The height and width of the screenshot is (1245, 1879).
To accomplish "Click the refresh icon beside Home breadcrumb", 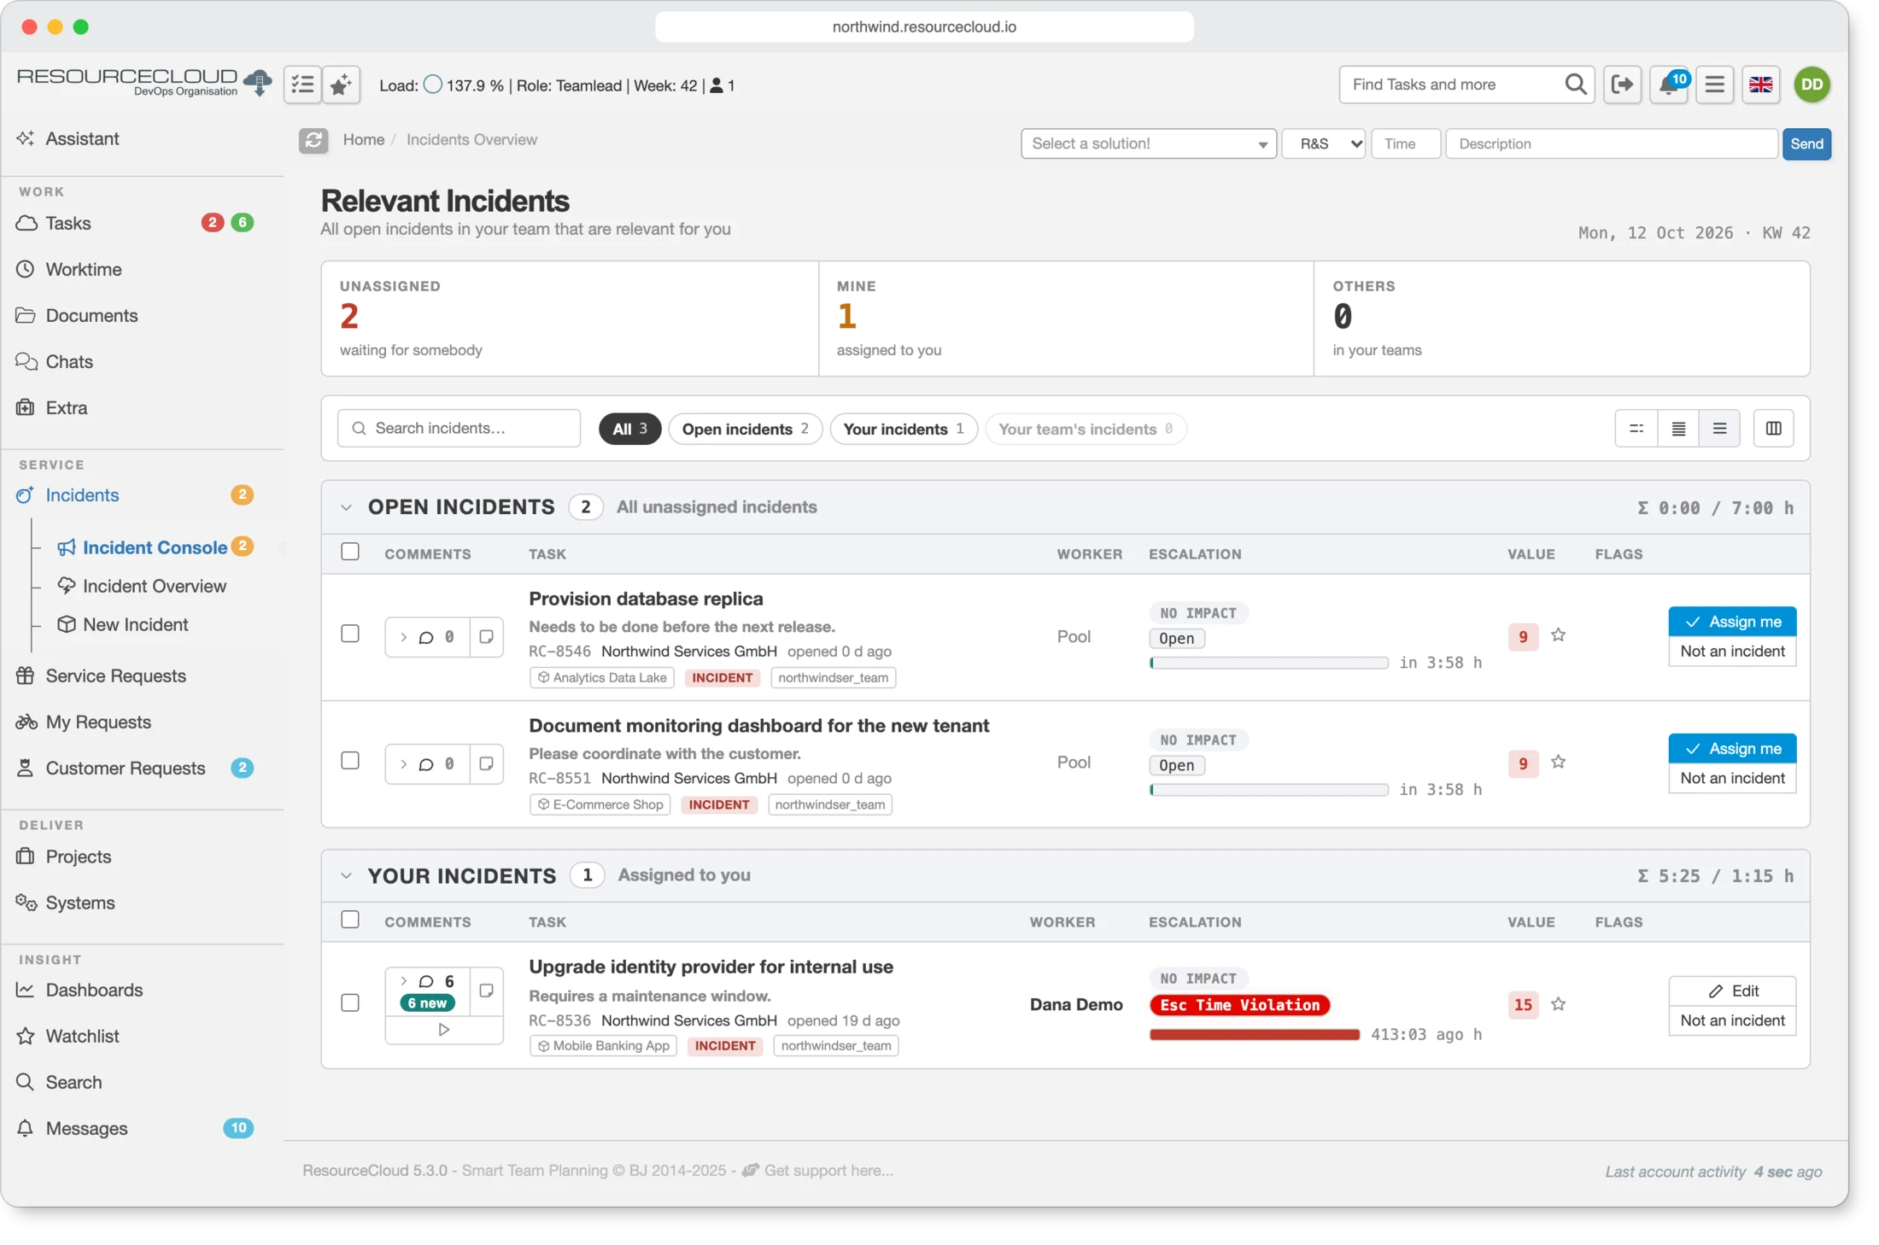I will (313, 140).
